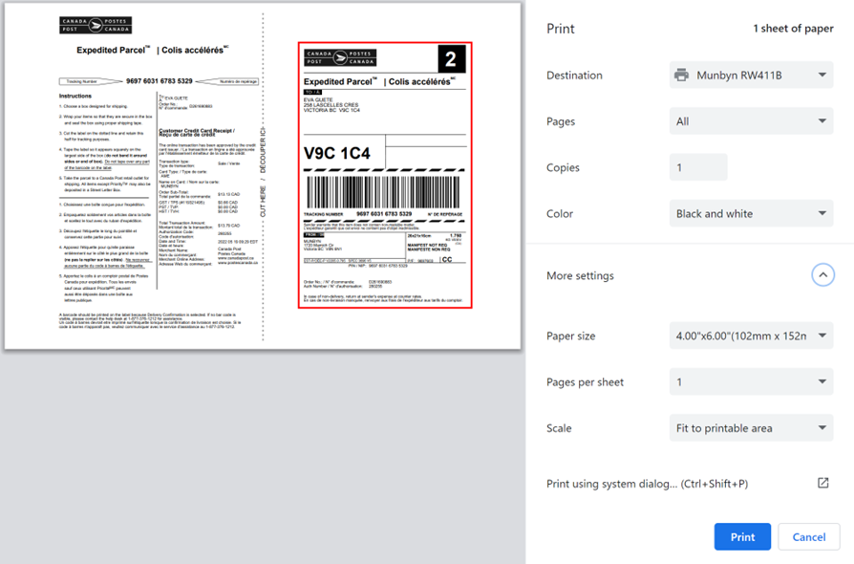Click the '1 sheet of paper' text
The image size is (854, 564).
pyautogui.click(x=793, y=29)
